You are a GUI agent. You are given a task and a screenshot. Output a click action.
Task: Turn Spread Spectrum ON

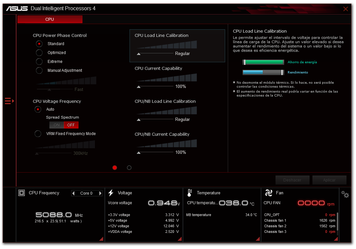click(57, 125)
